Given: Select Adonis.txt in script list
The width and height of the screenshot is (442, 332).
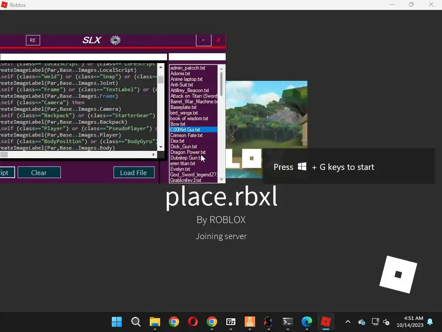Looking at the screenshot, I should point(180,73).
